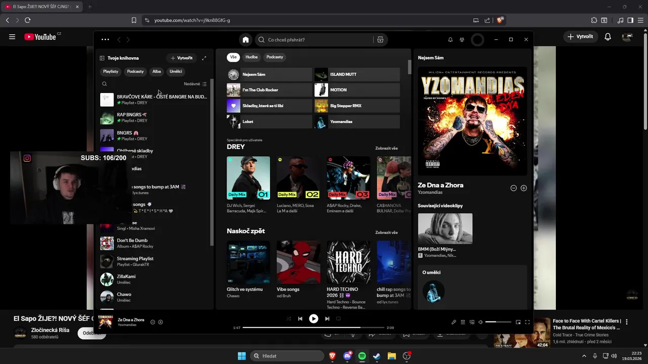Image resolution: width=648 pixels, height=364 pixels.
Task: Mute Spotify volume speaker icon
Action: pos(480,322)
